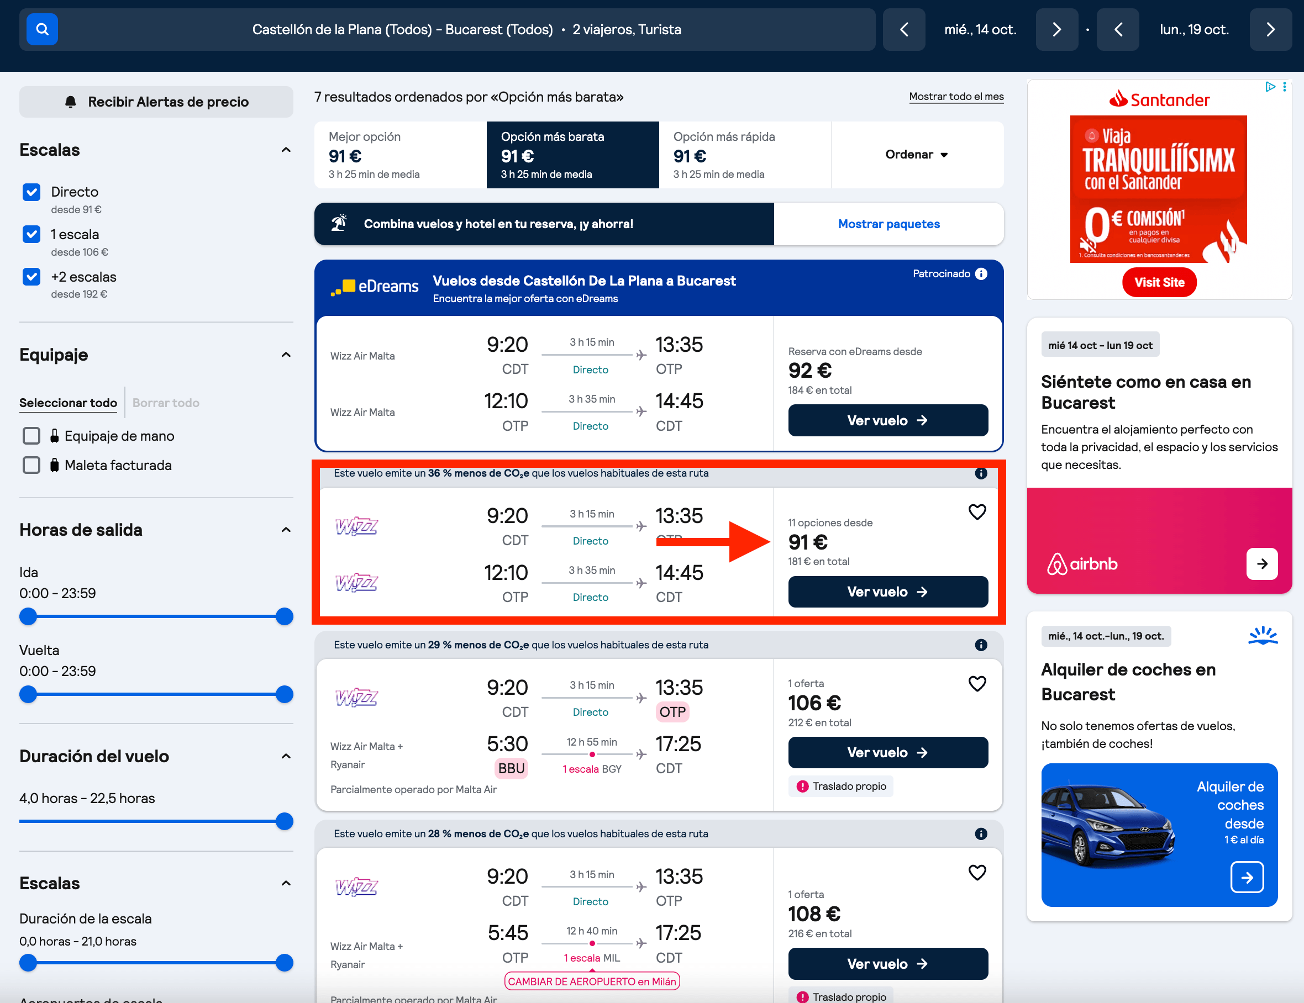The width and height of the screenshot is (1304, 1003).
Task: Click the beach umbrella packages icon
Action: coord(339,223)
